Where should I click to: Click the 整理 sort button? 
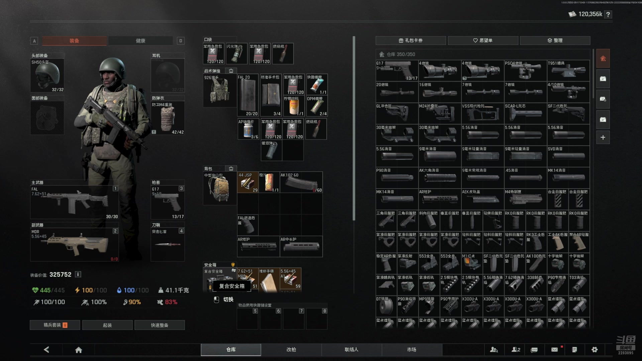pyautogui.click(x=555, y=40)
